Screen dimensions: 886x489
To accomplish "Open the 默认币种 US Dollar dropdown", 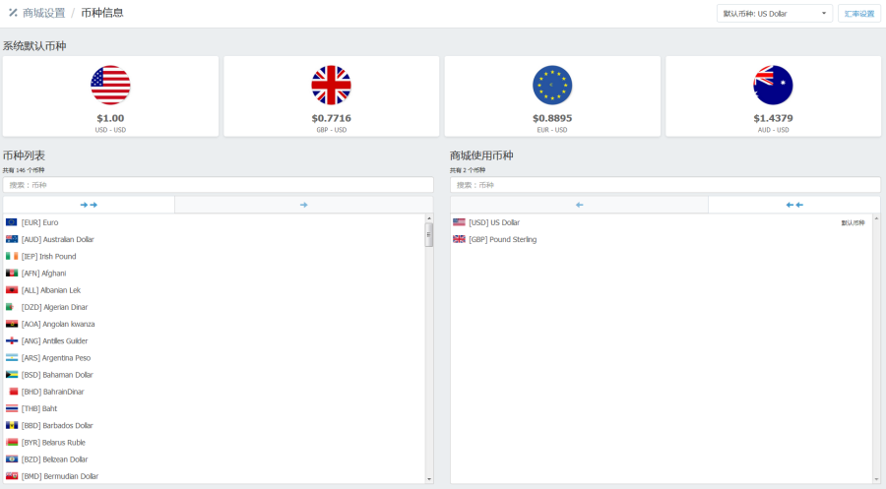I will (x=776, y=14).
